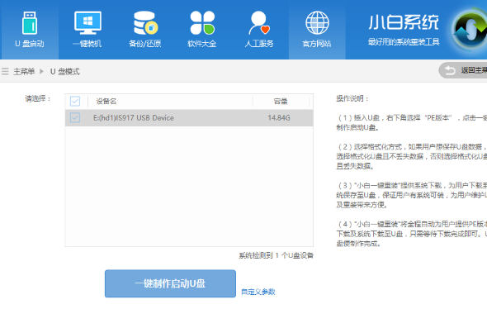Screen dimensions: 487x309
Task: Open the 软件大全 section
Action: (x=202, y=30)
